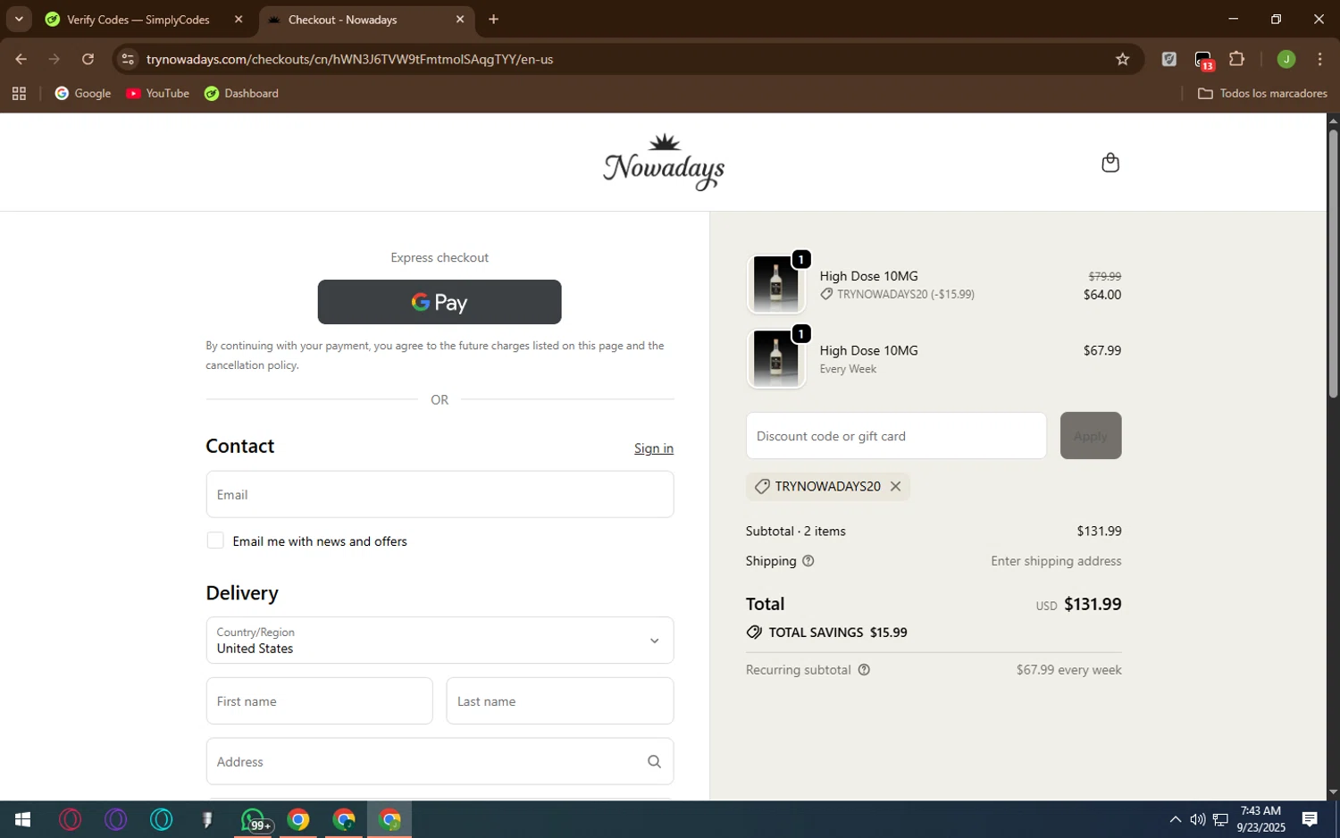
Task: Open the YouTube bookmark
Action: [158, 94]
